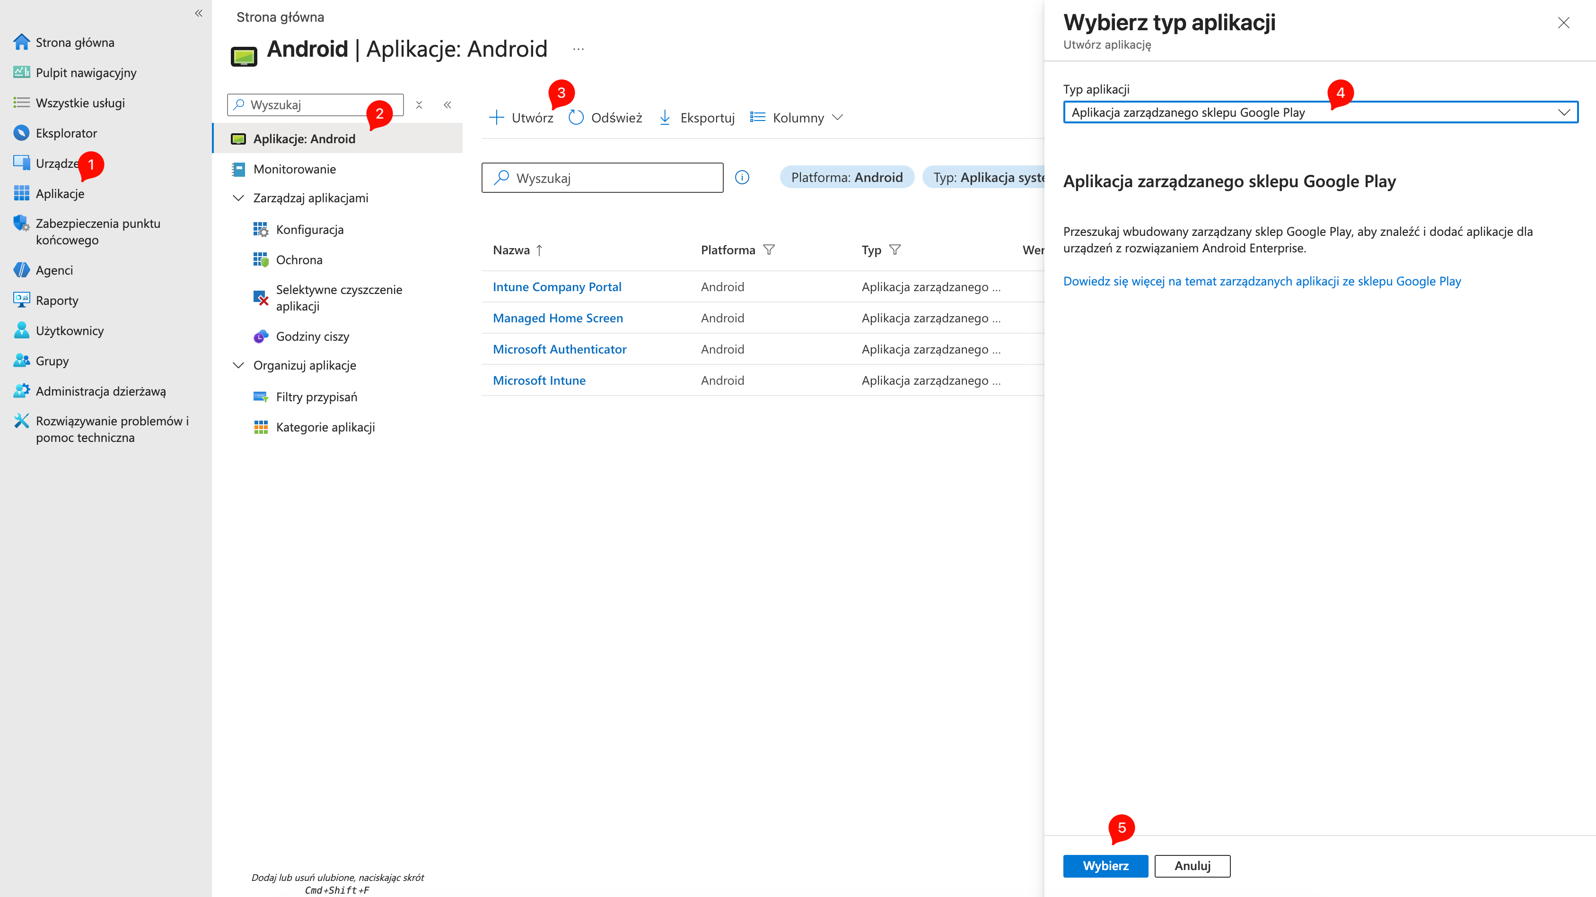The width and height of the screenshot is (1596, 897).
Task: Select the Użytkownicy users icon
Action: point(22,330)
